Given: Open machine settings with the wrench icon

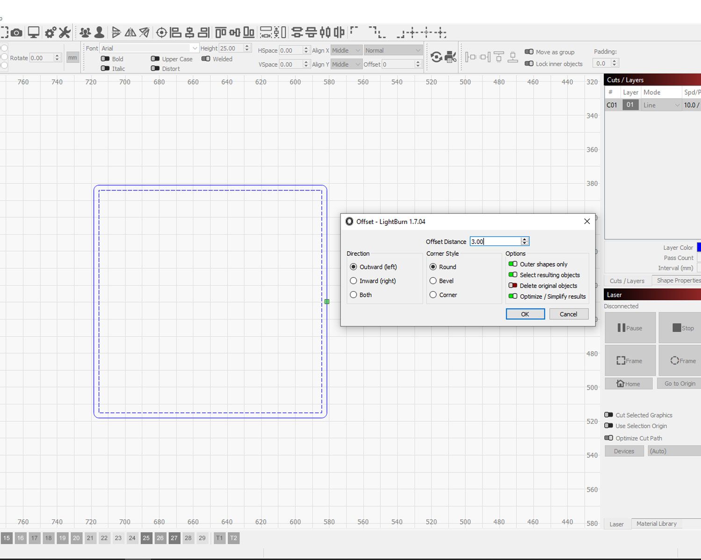Looking at the screenshot, I should (x=65, y=33).
